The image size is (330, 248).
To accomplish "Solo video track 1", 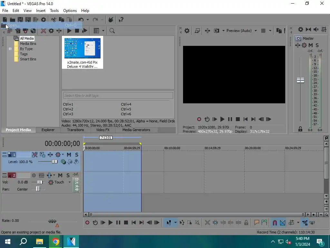I will pyautogui.click(x=77, y=155).
